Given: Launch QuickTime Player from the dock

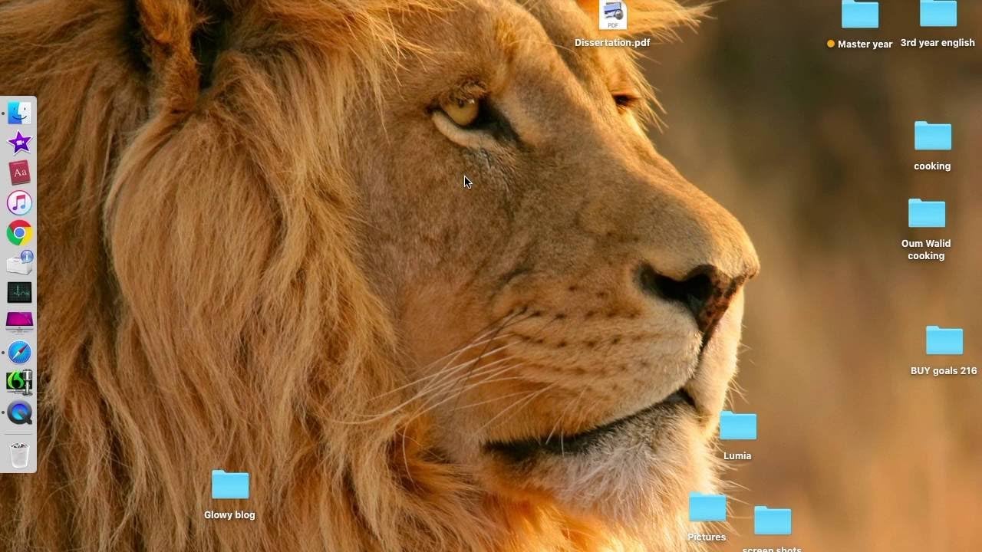Looking at the screenshot, I should 19,412.
